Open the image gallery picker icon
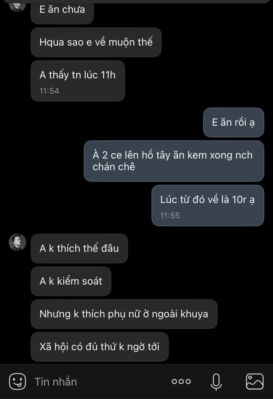The image size is (273, 399). tap(255, 382)
